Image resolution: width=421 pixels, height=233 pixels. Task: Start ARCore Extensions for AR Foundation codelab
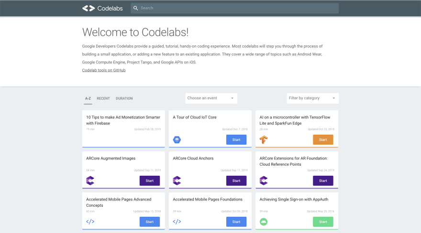323,180
